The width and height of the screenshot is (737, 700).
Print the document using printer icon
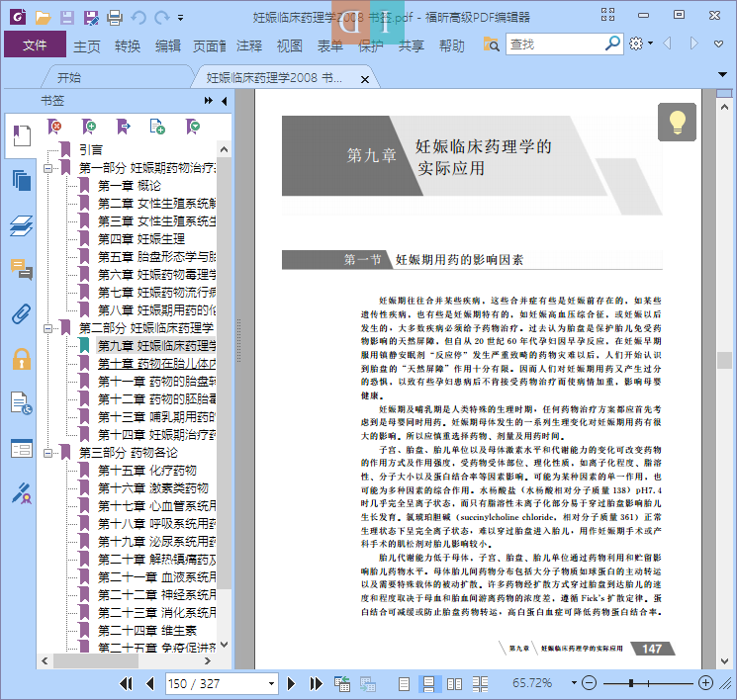pyautogui.click(x=115, y=18)
